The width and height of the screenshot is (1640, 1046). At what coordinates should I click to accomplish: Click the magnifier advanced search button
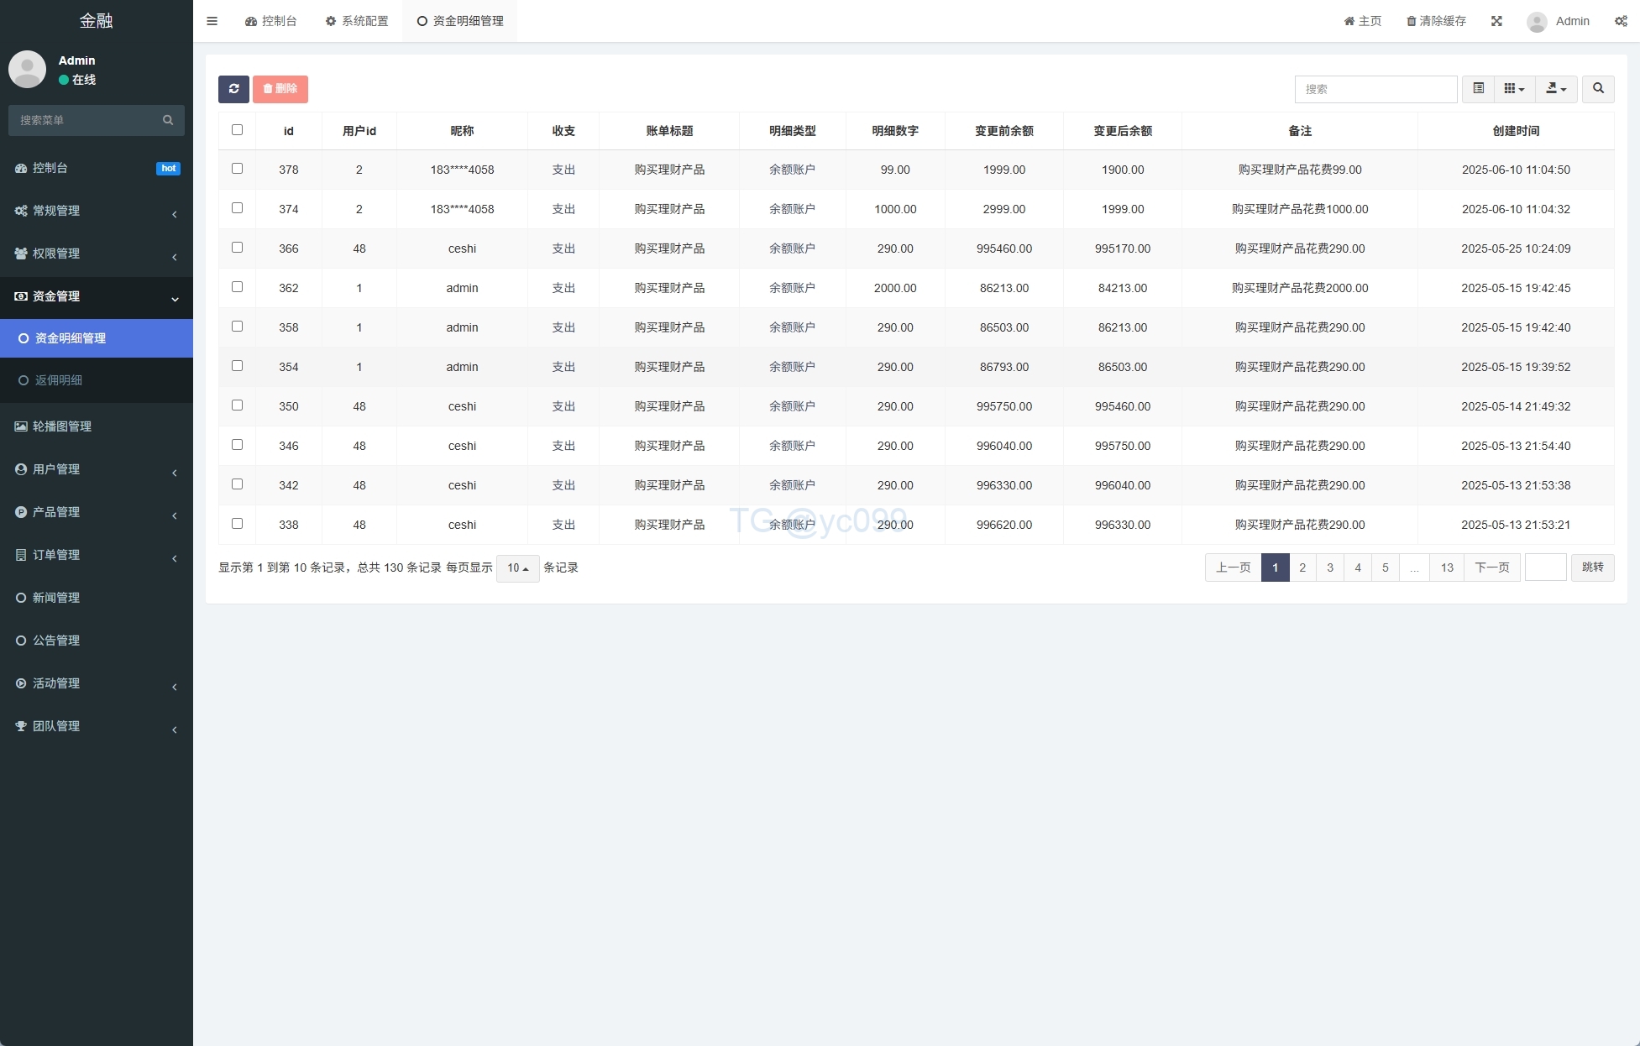coord(1598,89)
